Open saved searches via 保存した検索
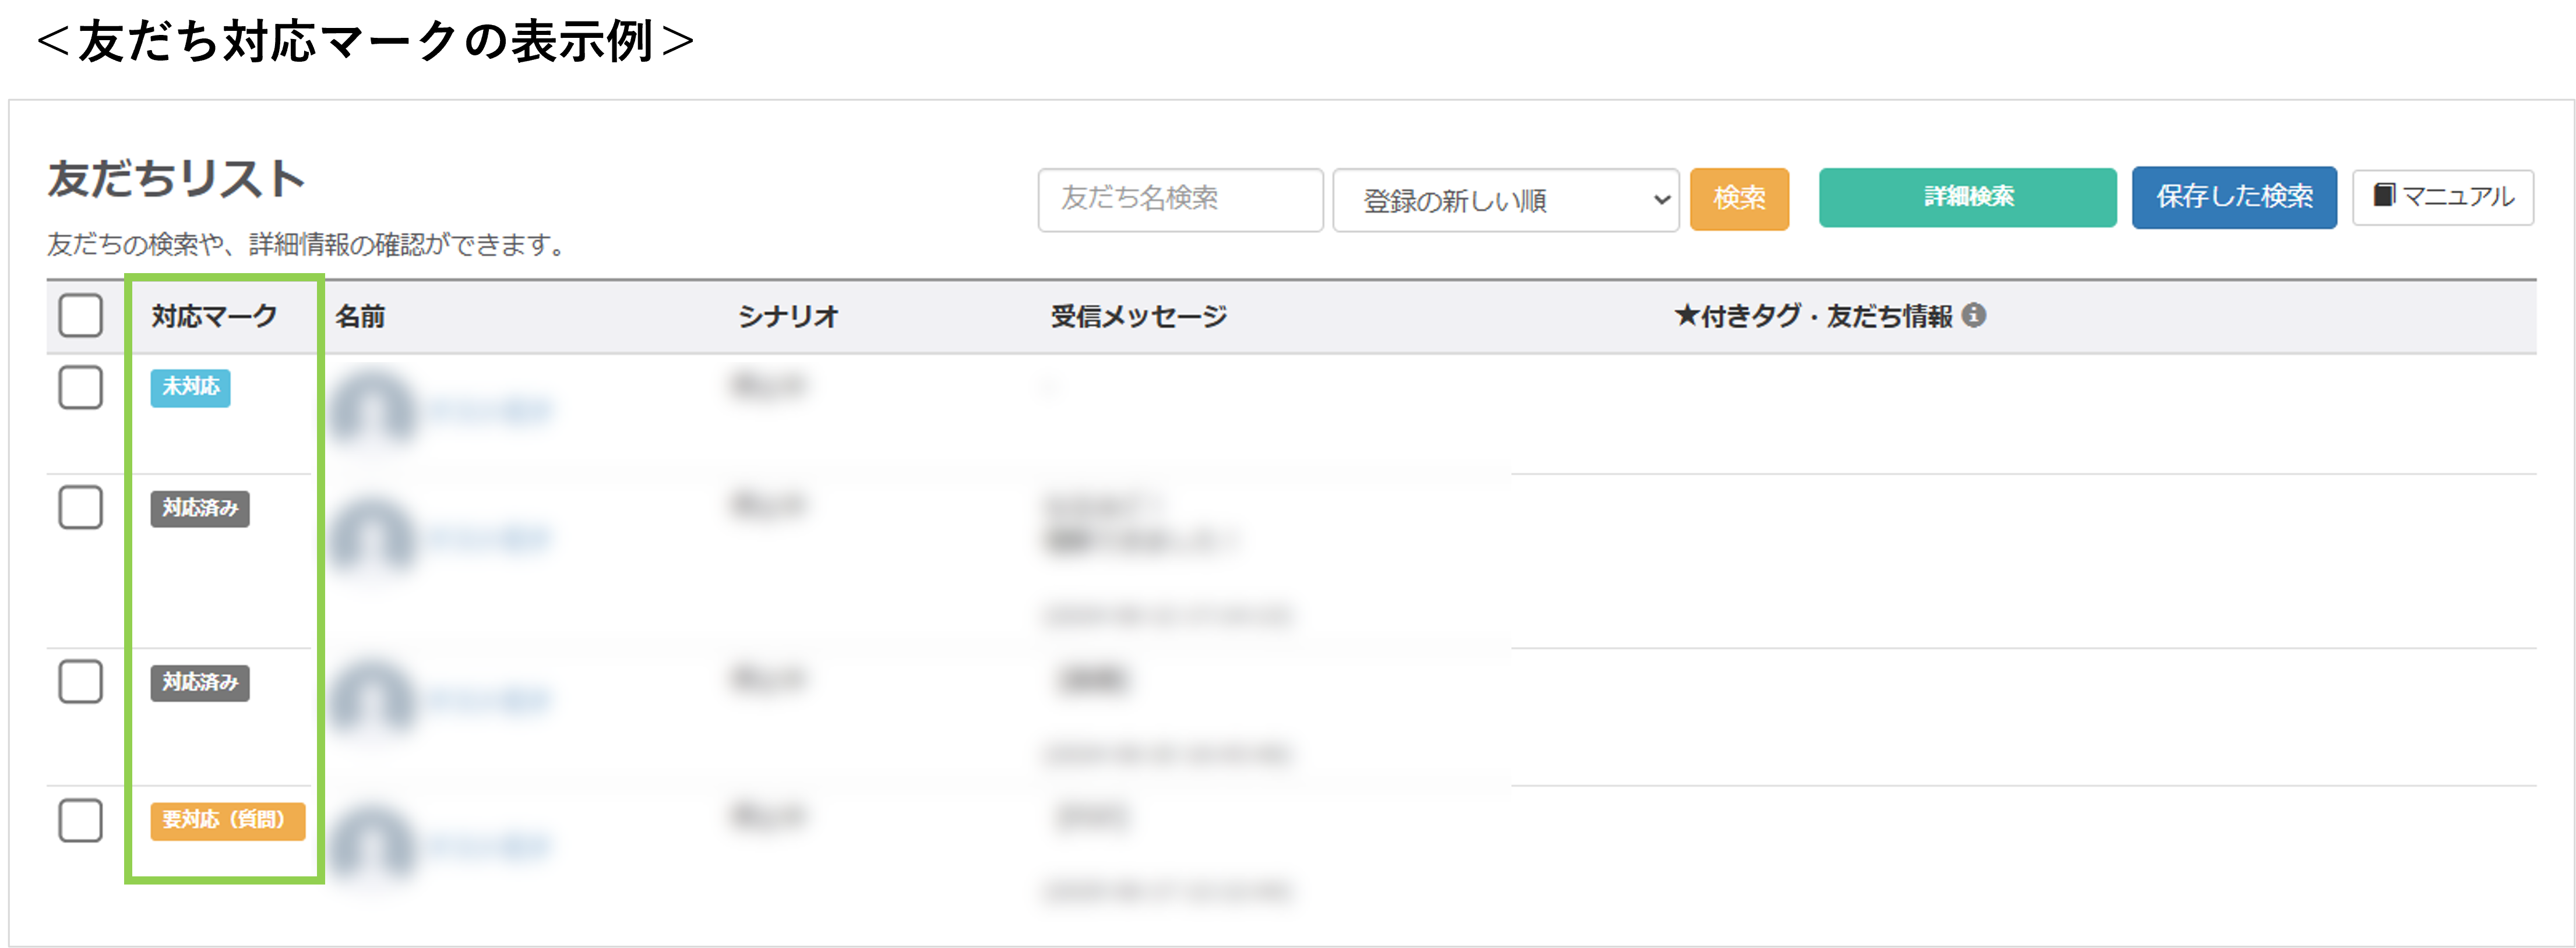Screen dimensions: 2576x948 click(2234, 198)
